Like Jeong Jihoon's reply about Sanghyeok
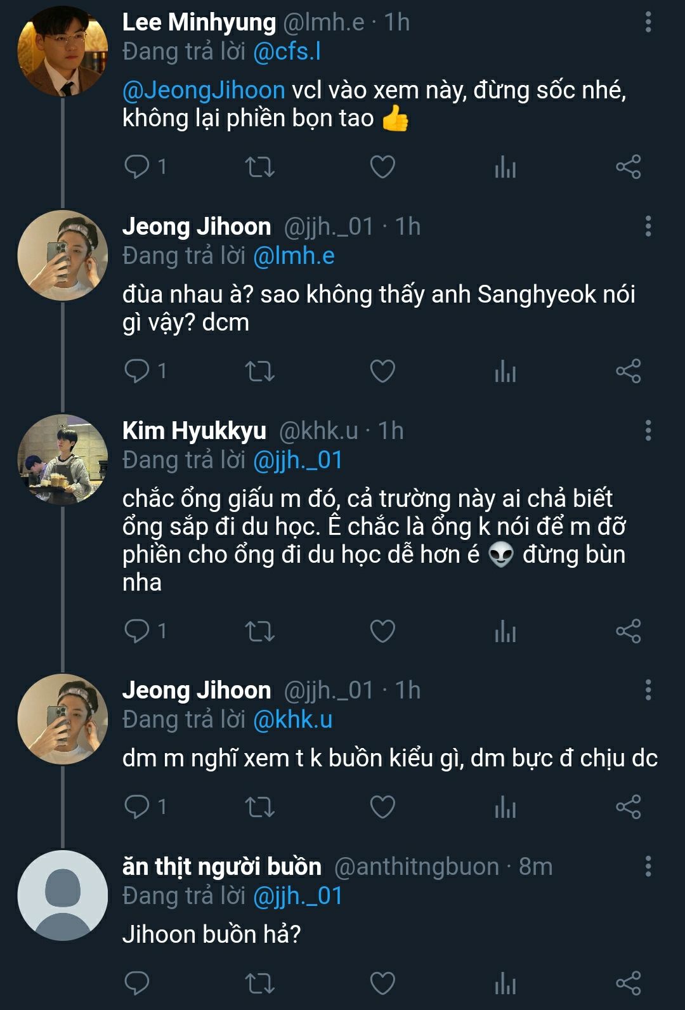 382,371
